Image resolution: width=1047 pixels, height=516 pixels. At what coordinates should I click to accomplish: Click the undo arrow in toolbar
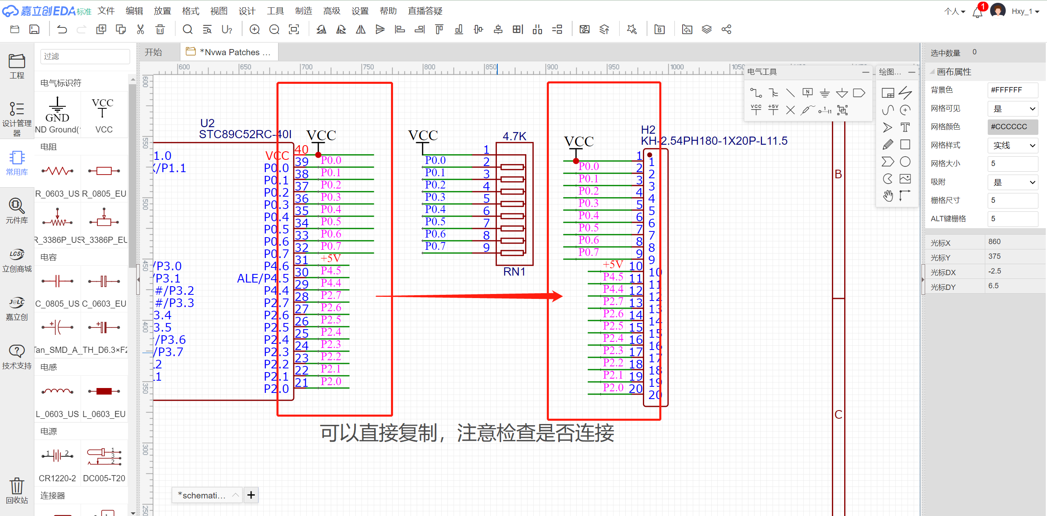click(62, 29)
